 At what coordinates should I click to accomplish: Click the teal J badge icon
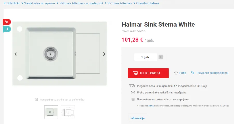pos(7,29)
